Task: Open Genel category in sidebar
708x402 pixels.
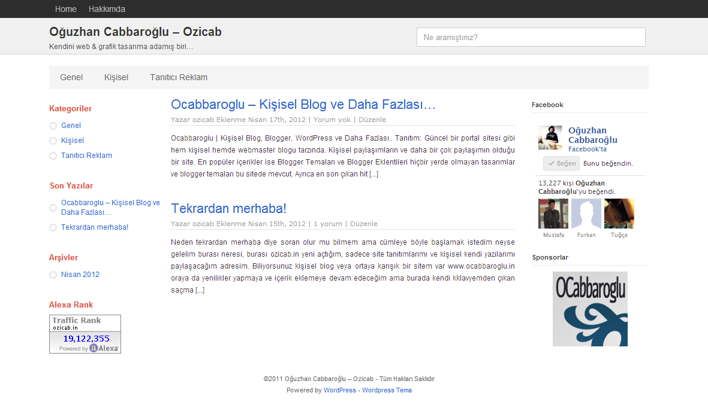Action: [71, 125]
